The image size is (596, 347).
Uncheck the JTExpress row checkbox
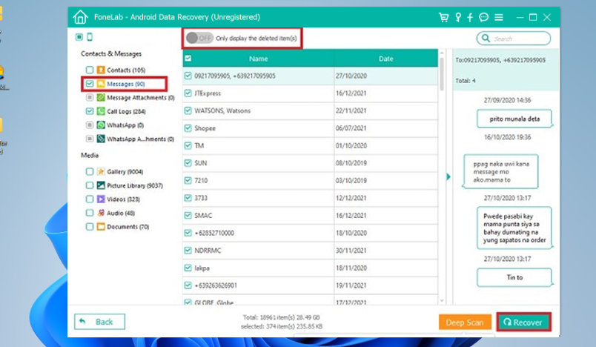(x=188, y=93)
